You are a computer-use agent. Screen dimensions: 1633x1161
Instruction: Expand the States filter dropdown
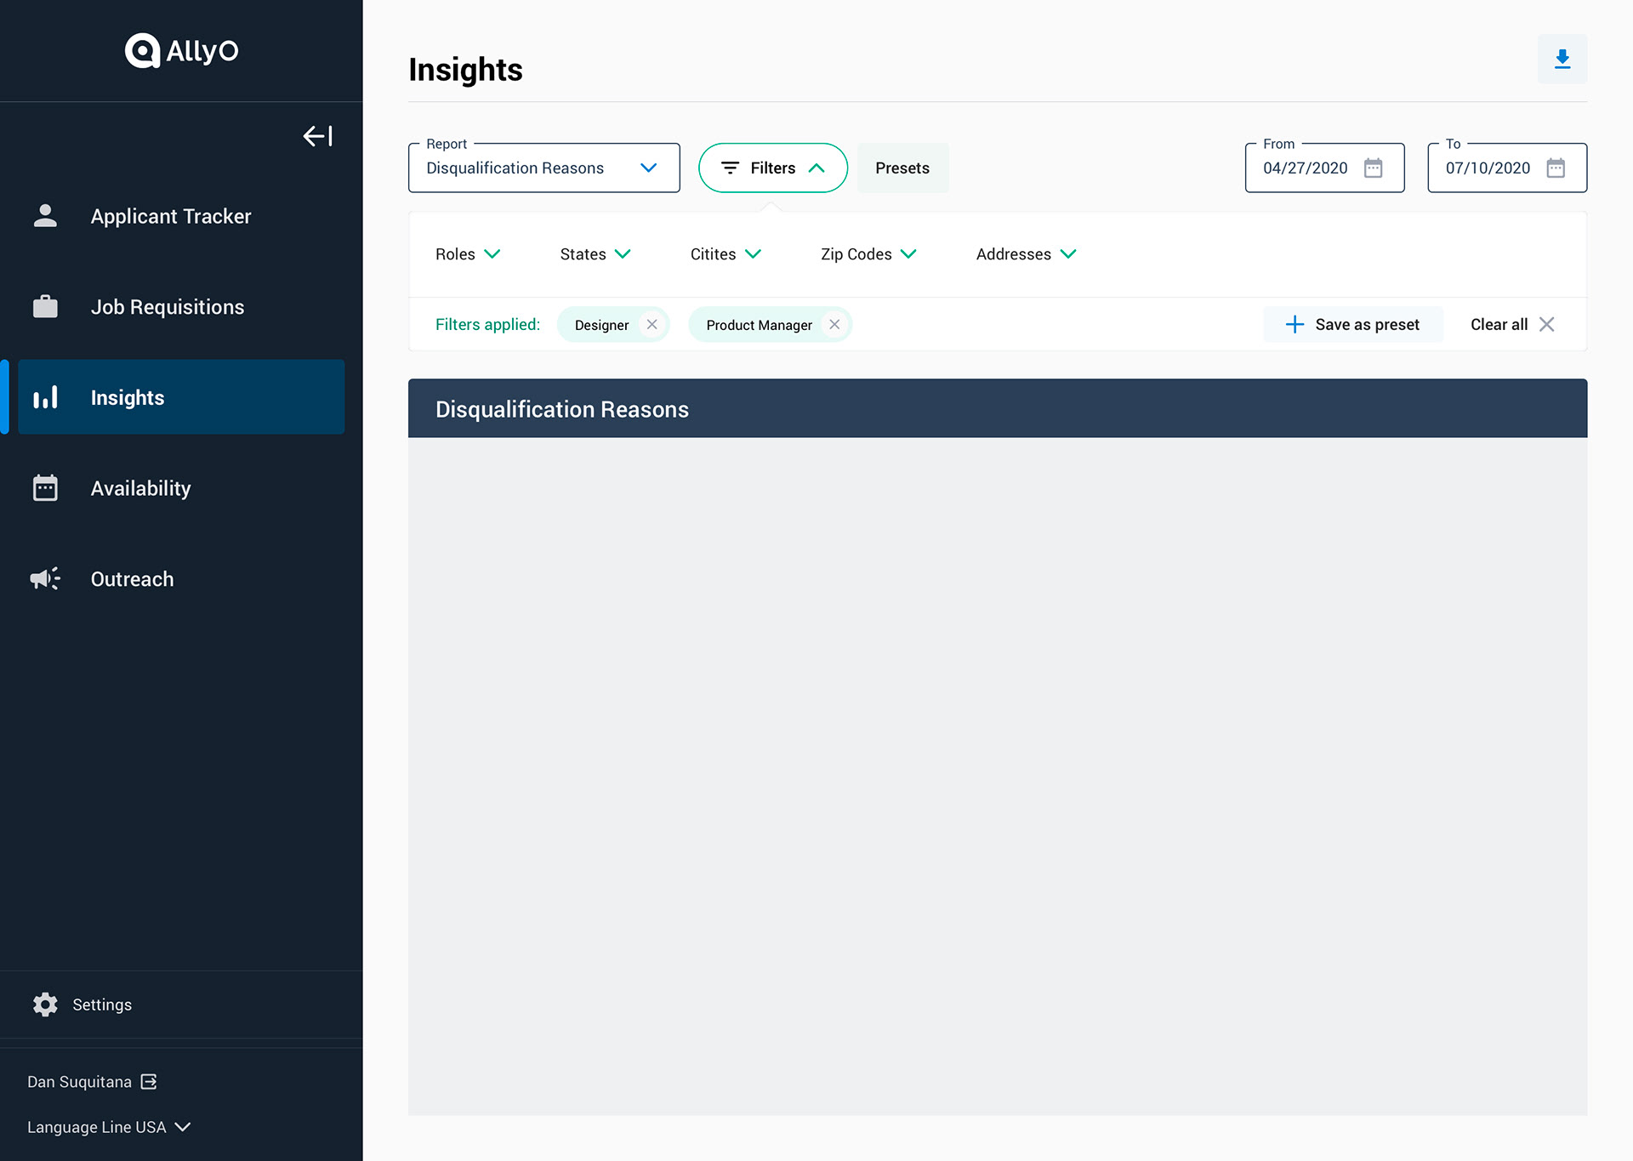coord(595,254)
